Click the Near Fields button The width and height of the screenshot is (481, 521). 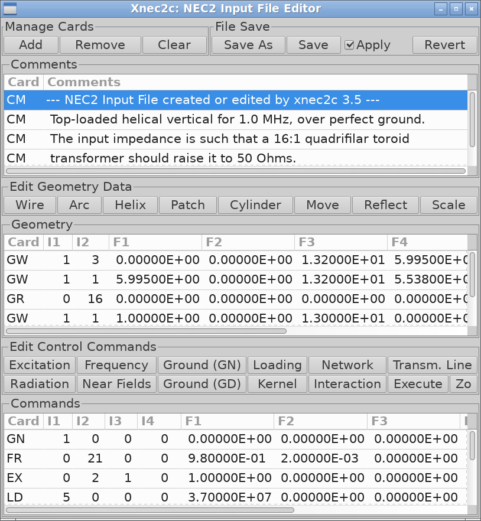(116, 384)
